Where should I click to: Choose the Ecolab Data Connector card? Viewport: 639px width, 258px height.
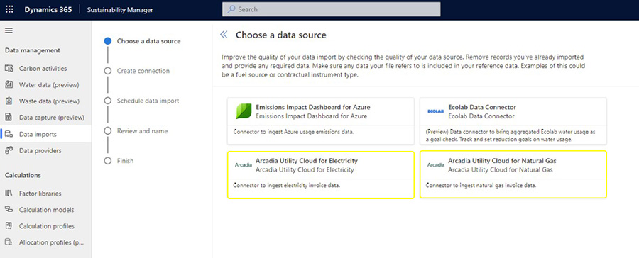pyautogui.click(x=513, y=120)
